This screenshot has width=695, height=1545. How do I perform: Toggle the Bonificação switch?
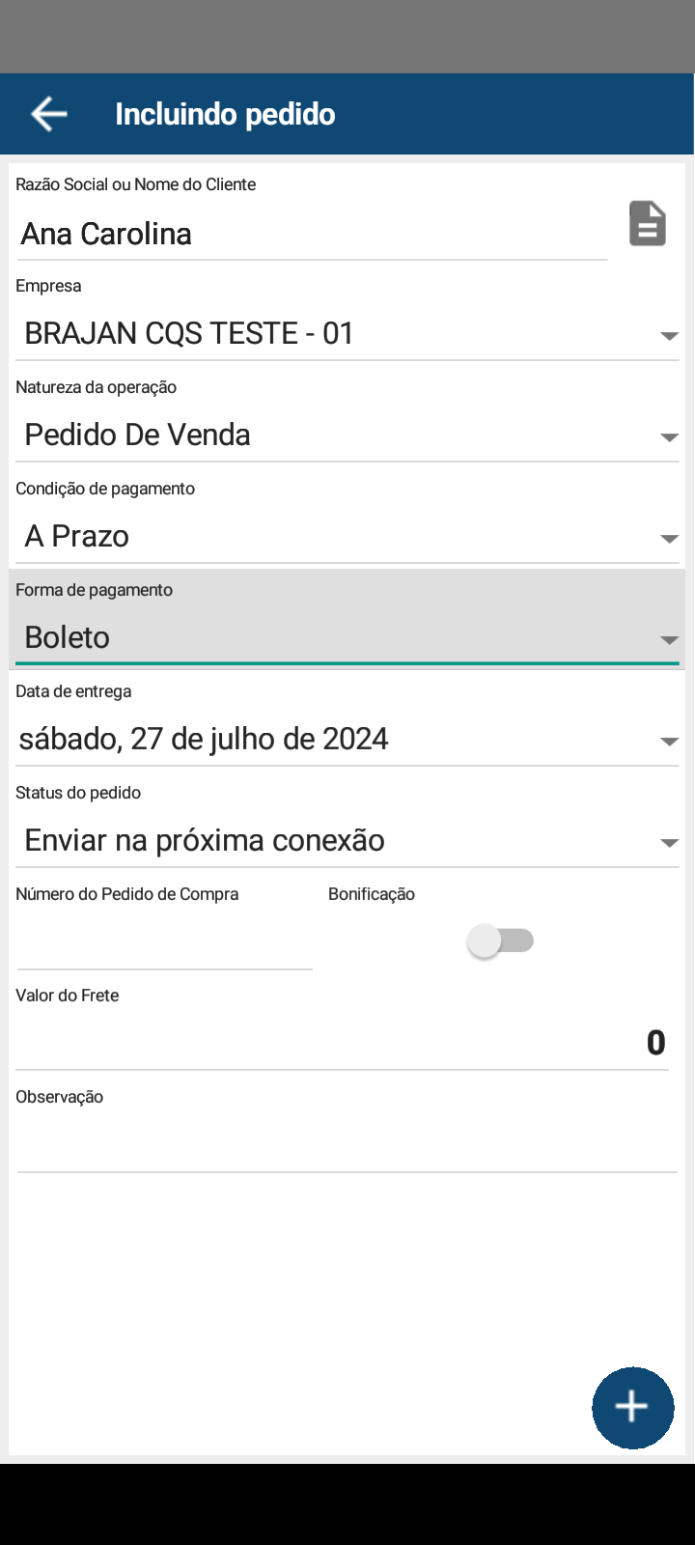coord(501,941)
